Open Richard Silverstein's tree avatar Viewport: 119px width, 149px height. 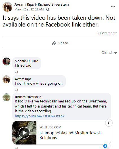6,97
